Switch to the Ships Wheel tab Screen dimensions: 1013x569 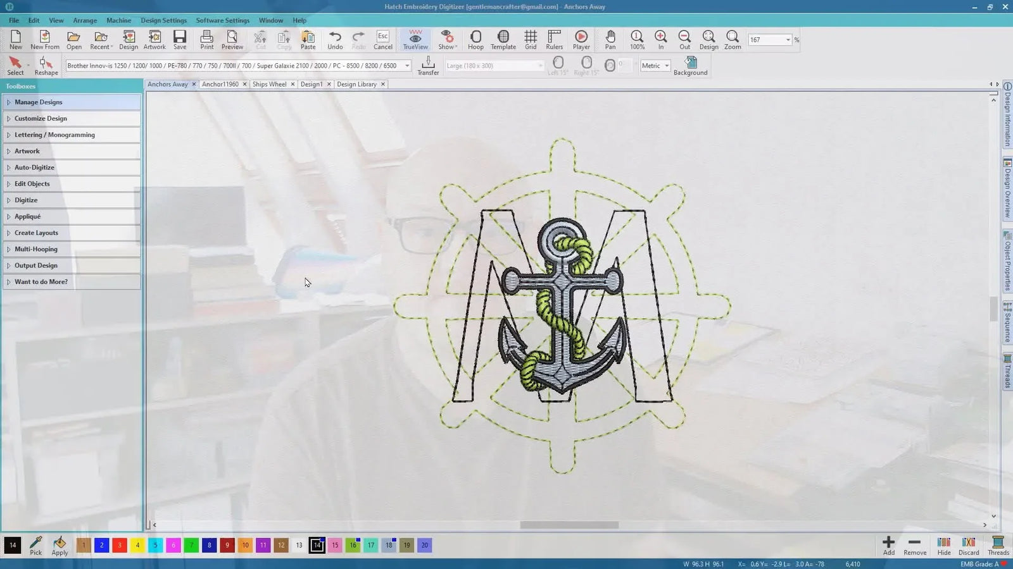click(270, 84)
